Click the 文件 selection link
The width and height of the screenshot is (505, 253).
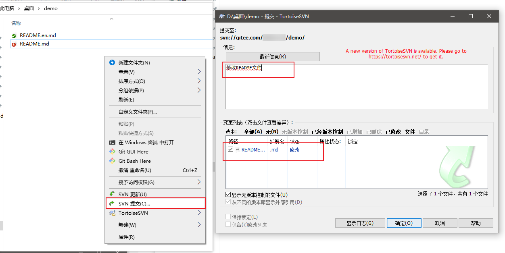click(x=410, y=132)
